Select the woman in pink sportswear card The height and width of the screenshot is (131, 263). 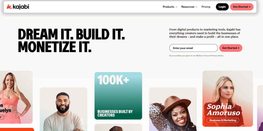(16, 97)
